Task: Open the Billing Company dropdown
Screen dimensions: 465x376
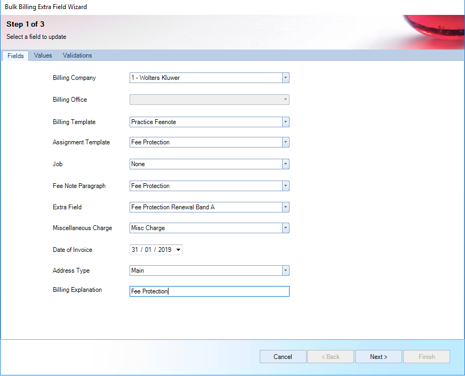Action: click(x=285, y=78)
